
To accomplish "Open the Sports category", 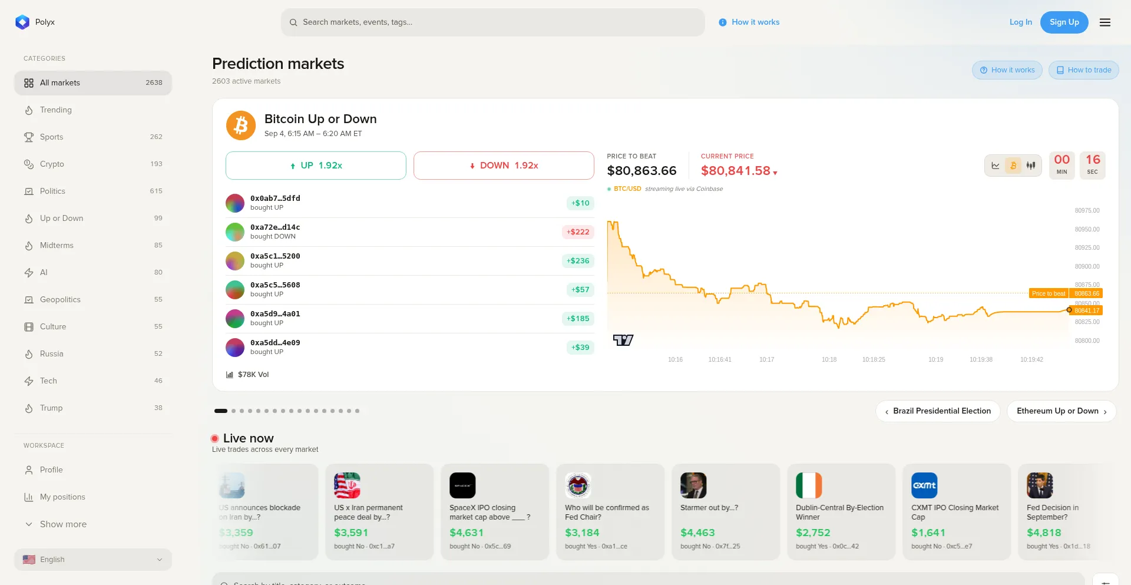I will tap(93, 137).
